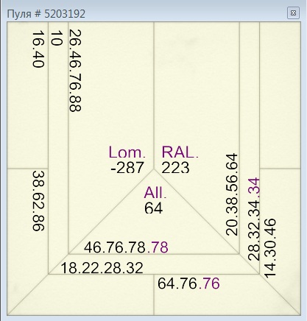
Task: Click the empty top-right whist cell
Action: click(280, 95)
